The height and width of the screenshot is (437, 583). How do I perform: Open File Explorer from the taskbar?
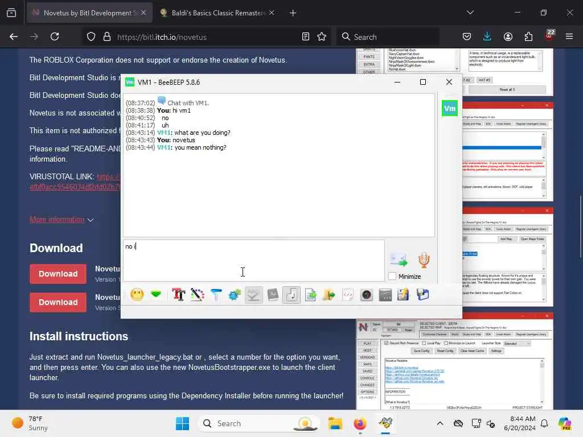[x=335, y=423]
